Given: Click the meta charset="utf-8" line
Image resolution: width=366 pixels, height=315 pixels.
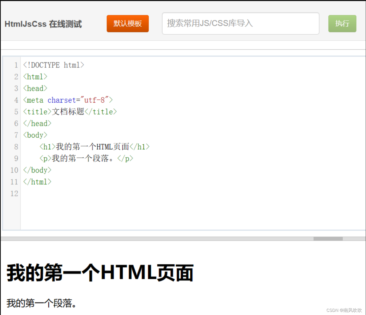Looking at the screenshot, I should (x=68, y=100).
